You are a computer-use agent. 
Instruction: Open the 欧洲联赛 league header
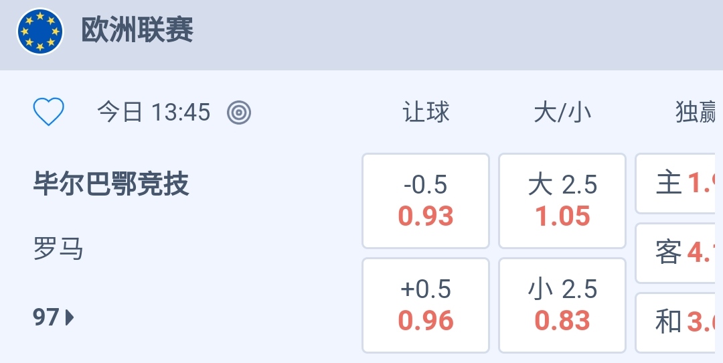pos(137,31)
